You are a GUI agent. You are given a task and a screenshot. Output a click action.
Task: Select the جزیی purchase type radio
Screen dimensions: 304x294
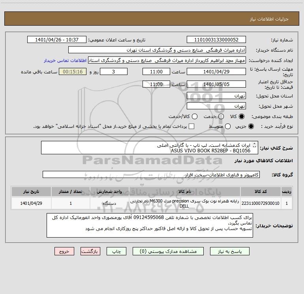click(251, 126)
